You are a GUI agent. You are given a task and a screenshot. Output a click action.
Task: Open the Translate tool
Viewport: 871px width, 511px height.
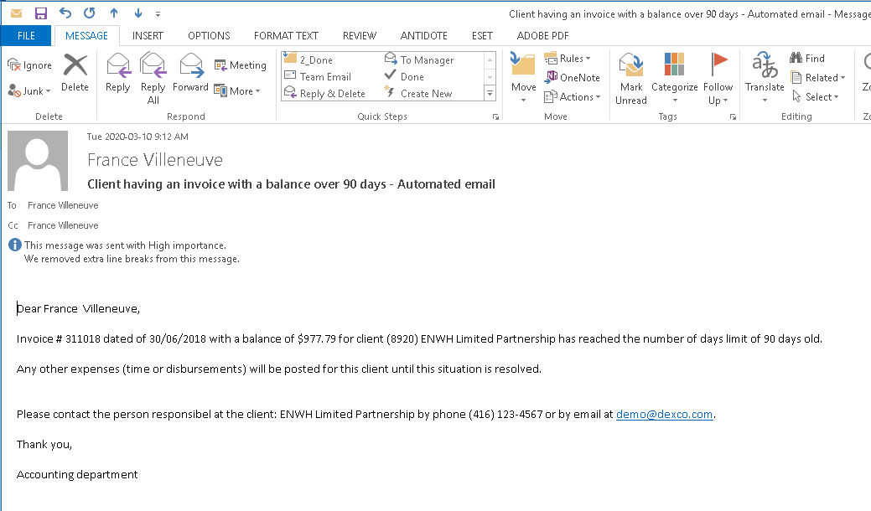click(765, 78)
